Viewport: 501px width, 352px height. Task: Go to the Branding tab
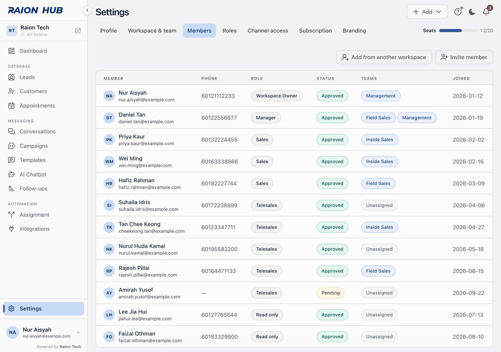(x=354, y=31)
